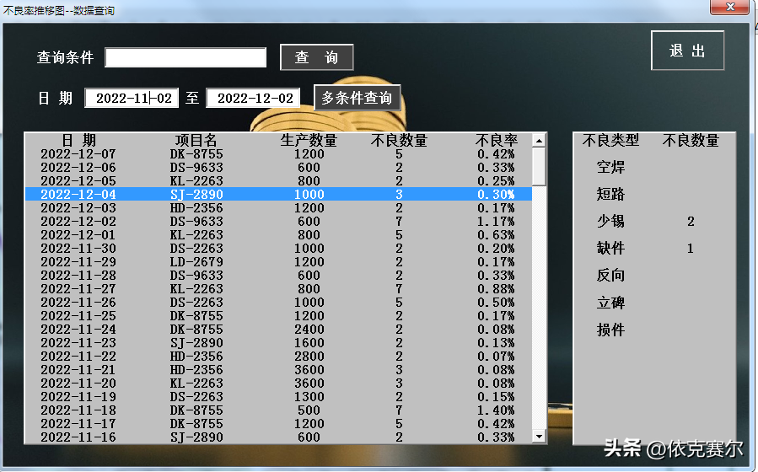The height and width of the screenshot is (472, 758).
Task: Click the 1.17% defect rate cell
Action: pos(496,222)
